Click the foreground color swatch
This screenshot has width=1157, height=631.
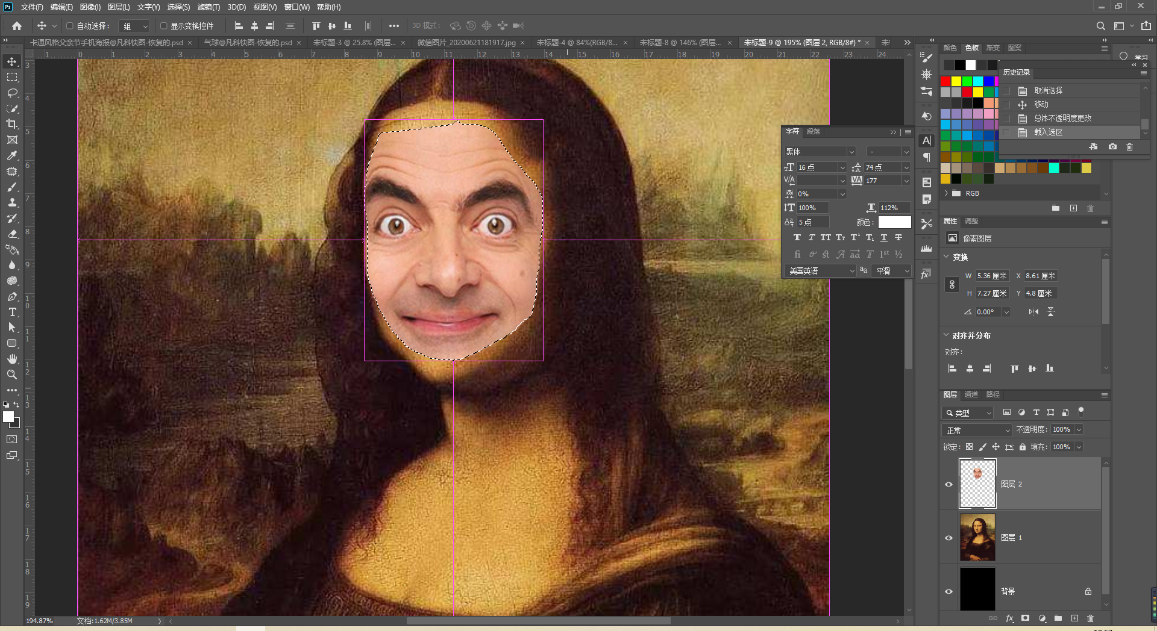pos(8,417)
